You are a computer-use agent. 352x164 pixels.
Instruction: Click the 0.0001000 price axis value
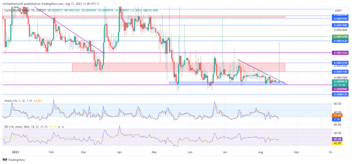click(340, 78)
